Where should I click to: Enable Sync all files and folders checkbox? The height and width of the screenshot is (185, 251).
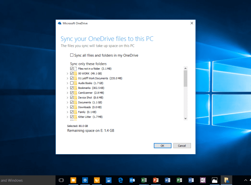(72, 55)
